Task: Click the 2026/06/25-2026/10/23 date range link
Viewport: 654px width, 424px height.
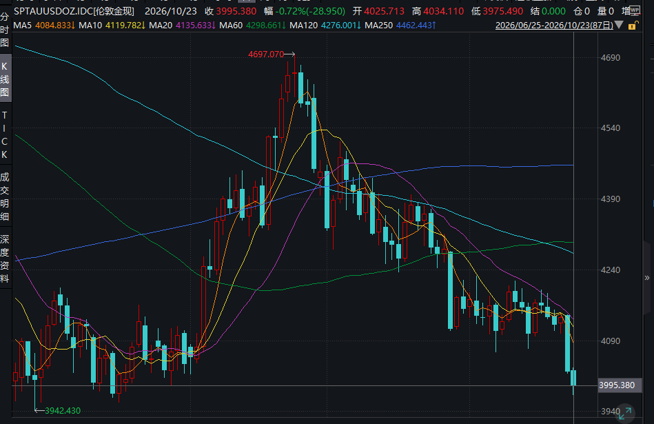Action: coord(554,26)
